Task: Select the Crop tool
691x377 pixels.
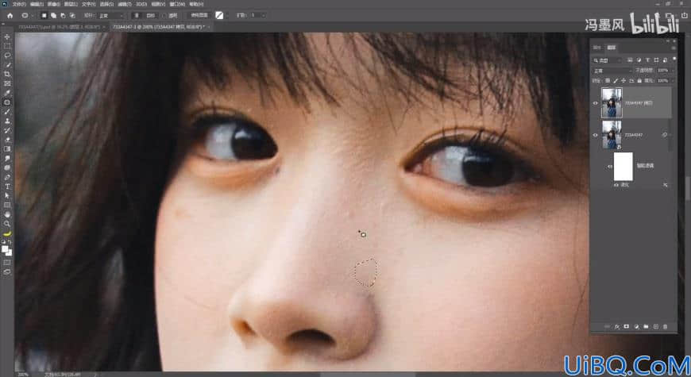Action: point(7,74)
